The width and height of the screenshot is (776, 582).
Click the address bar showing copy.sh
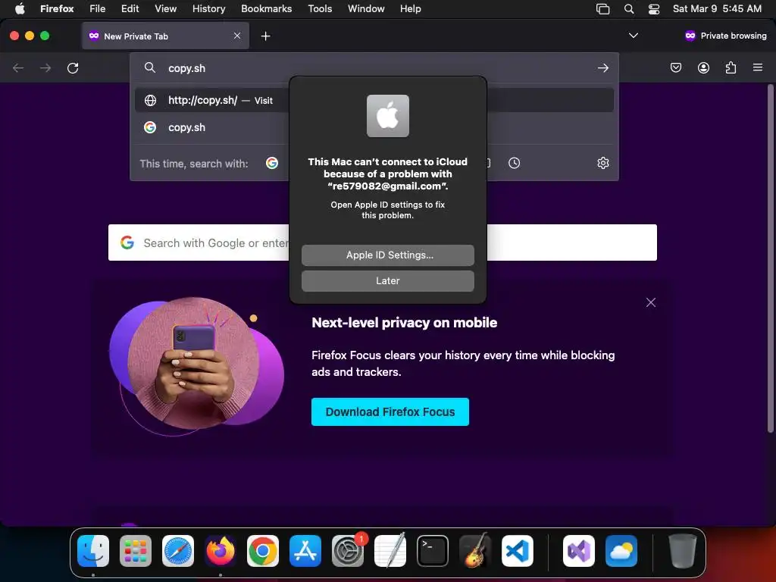click(x=374, y=68)
